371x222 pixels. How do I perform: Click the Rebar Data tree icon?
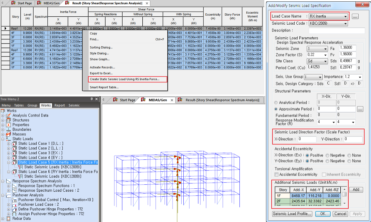pyautogui.click(x=8, y=219)
